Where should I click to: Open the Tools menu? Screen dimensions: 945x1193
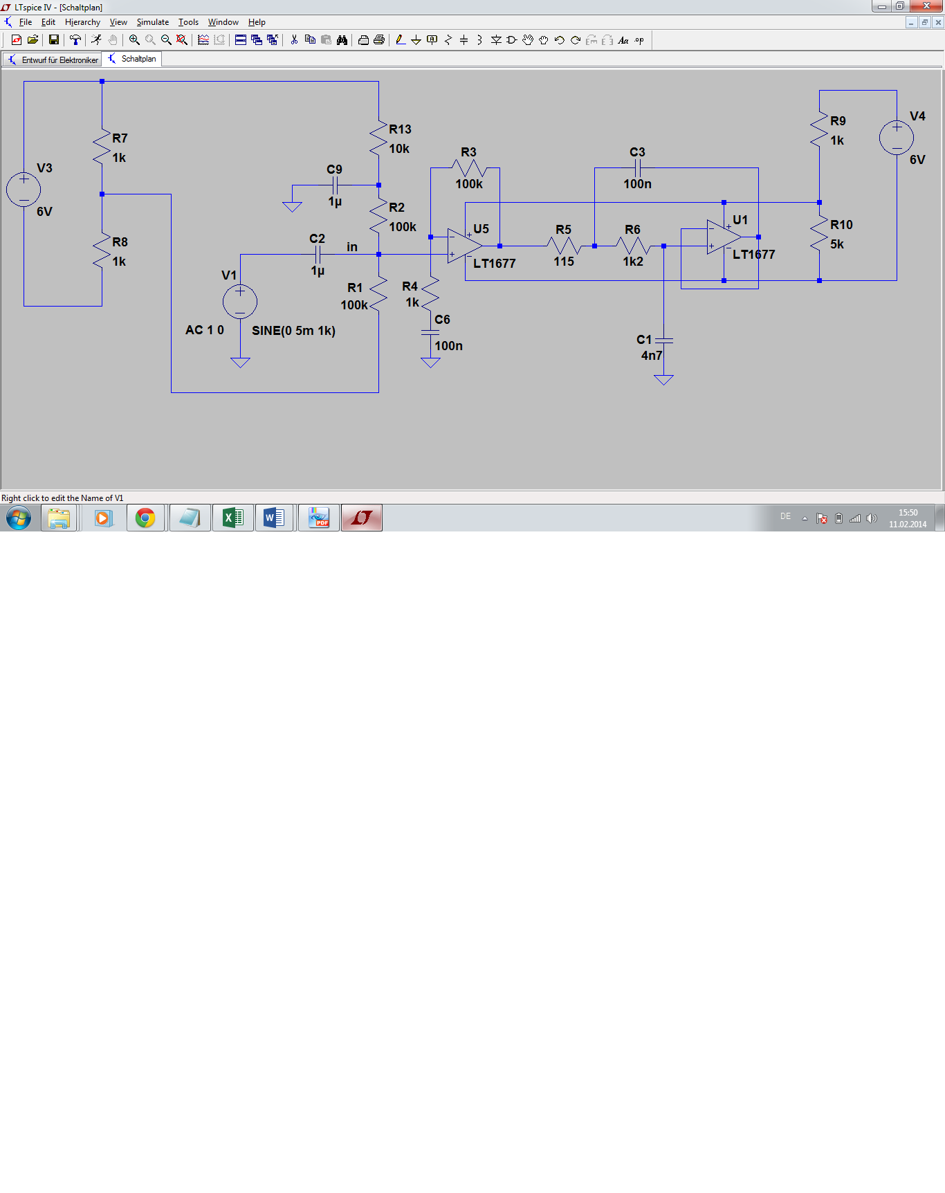pos(188,22)
